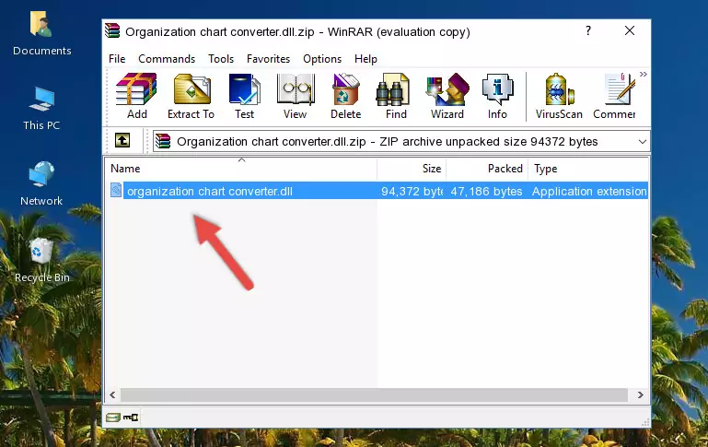Close the WinRAR window
Screen dimensions: 708x447
[630, 30]
